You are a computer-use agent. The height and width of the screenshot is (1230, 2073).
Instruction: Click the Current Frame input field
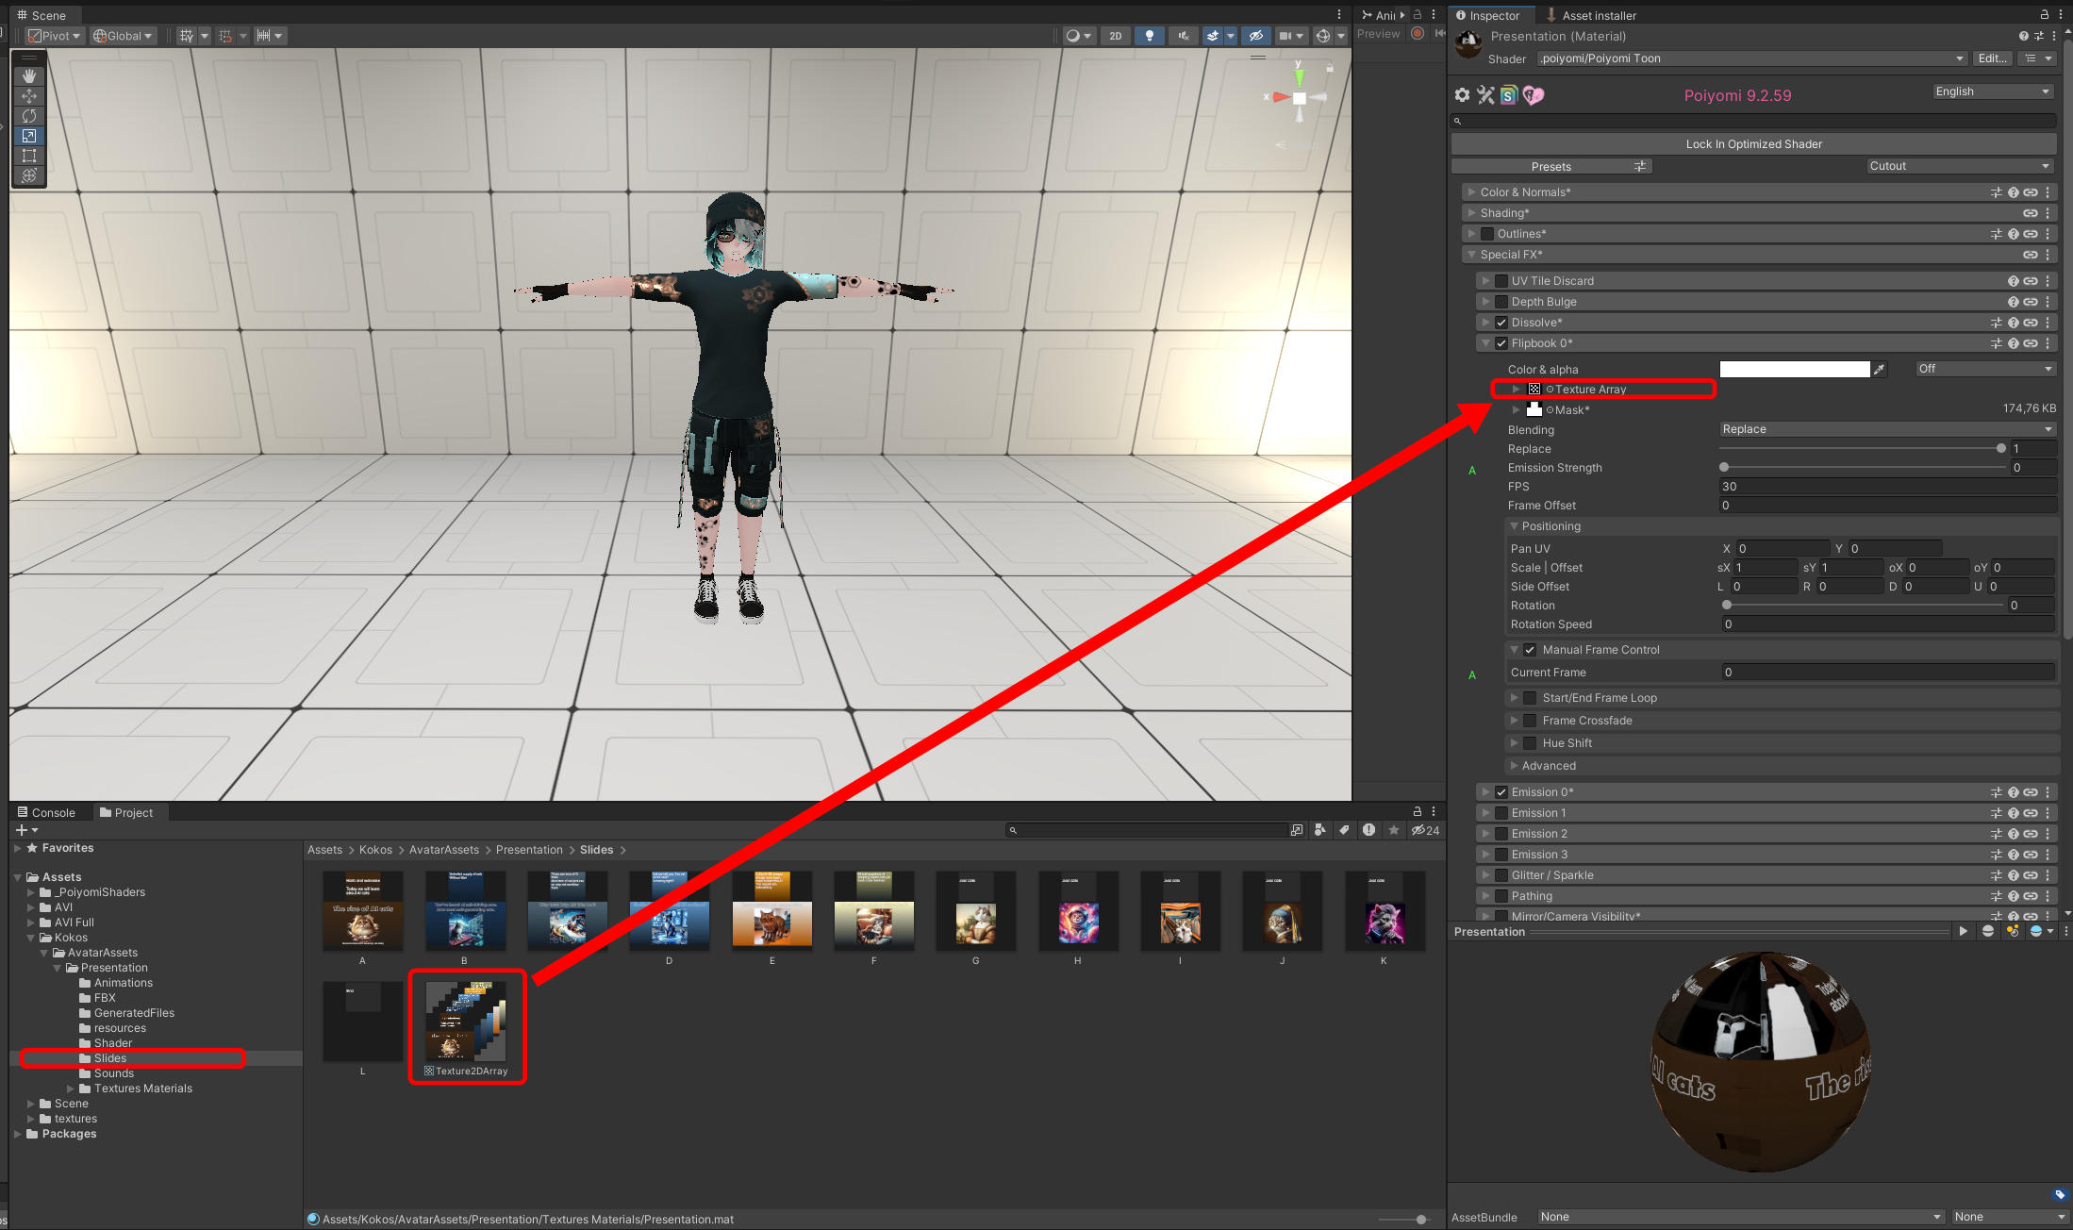pyautogui.click(x=1888, y=673)
